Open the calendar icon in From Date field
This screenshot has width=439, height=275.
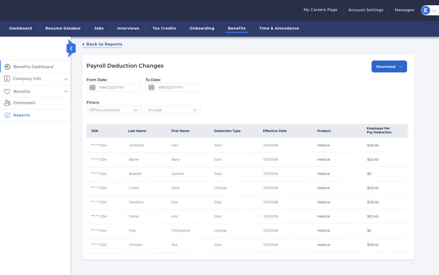pyautogui.click(x=92, y=87)
